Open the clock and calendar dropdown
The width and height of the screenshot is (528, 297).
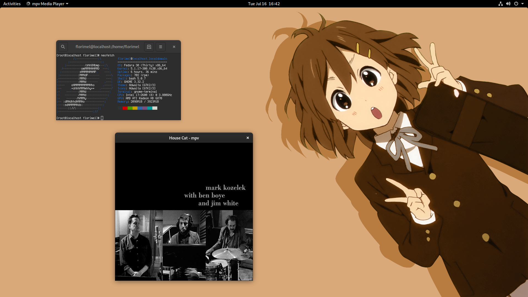coord(264,4)
